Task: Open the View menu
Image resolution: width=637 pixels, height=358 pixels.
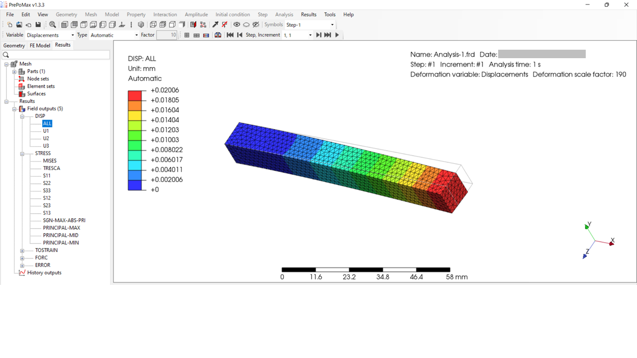Action: (x=43, y=14)
